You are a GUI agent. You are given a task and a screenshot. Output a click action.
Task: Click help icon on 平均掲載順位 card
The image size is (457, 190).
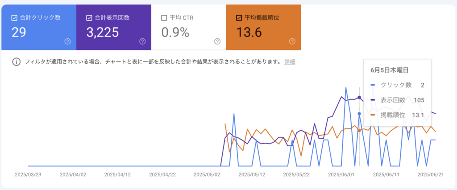coord(292,41)
